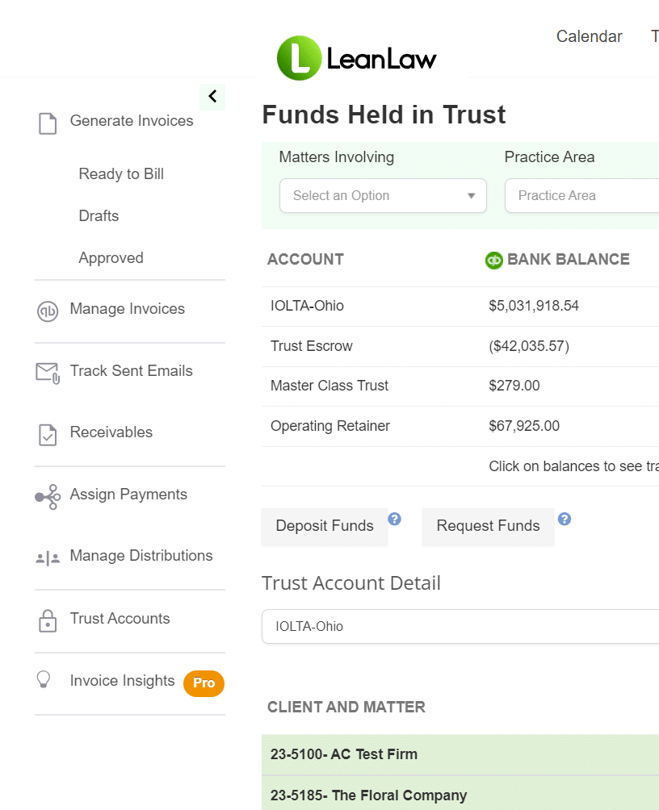This screenshot has width=659, height=810.
Task: Click the Trust Accounts padlock icon
Action: tap(48, 620)
